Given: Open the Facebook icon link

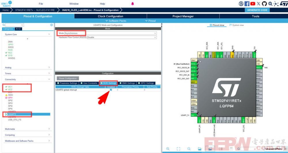Looking at the screenshot, I should [x=247, y=4].
